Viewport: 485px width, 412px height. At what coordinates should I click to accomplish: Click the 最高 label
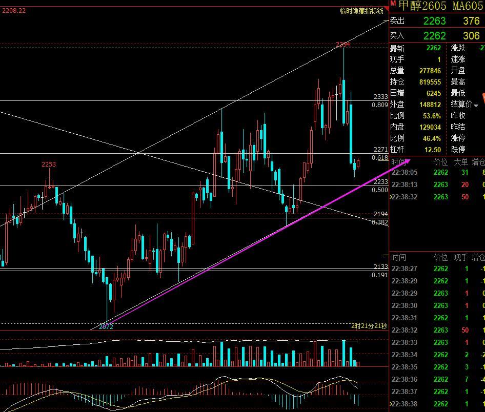458,82
